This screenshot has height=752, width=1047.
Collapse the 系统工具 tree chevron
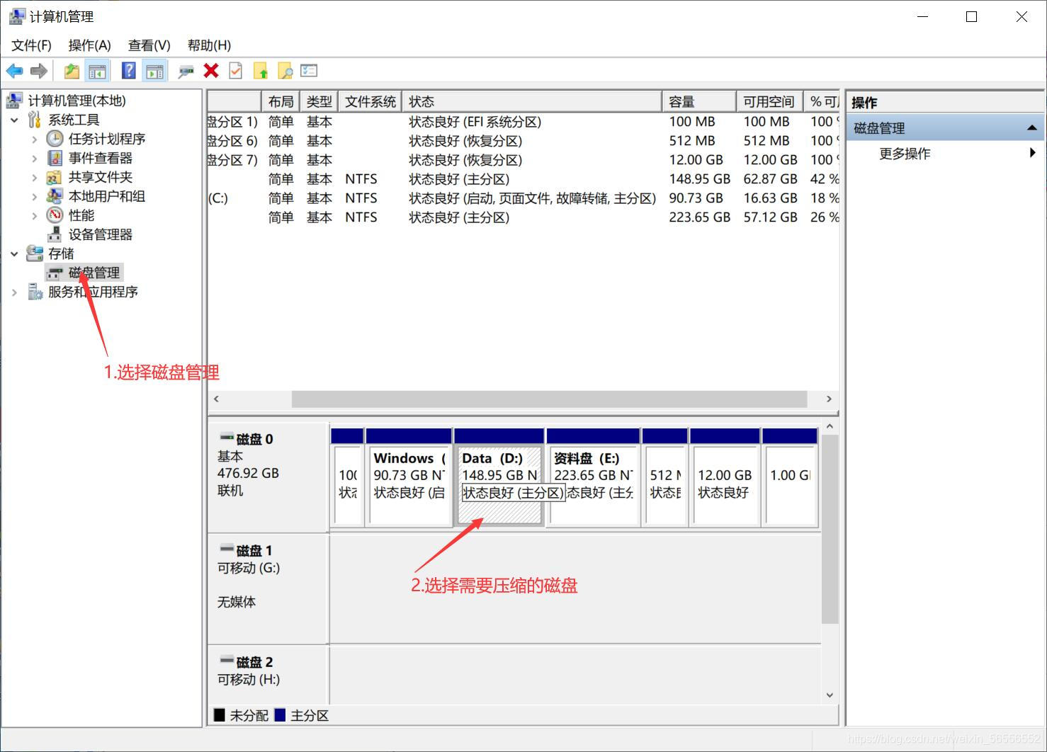coord(14,120)
